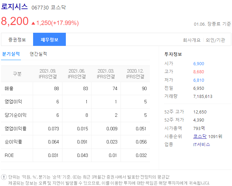Click the ROE value 0.01
The width and height of the screenshot is (232, 186).
point(113,155)
